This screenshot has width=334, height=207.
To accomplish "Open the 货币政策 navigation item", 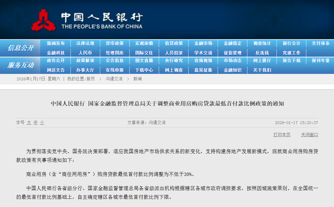I will 115,43.
